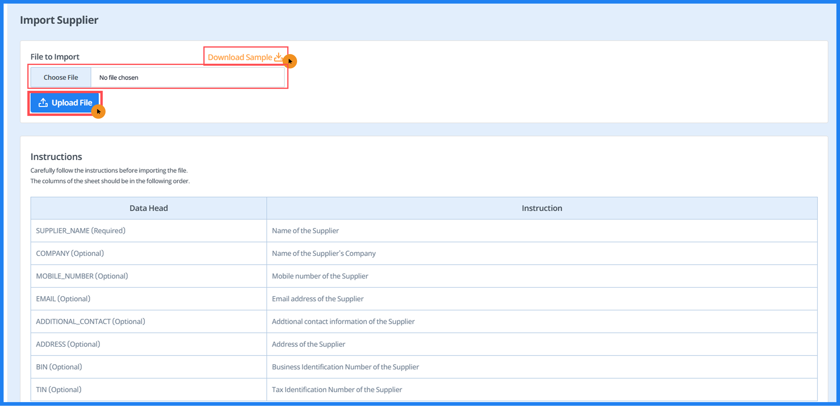The width and height of the screenshot is (840, 406).
Task: Select the ADDRESS (Optional) cell
Action: [x=68, y=344]
